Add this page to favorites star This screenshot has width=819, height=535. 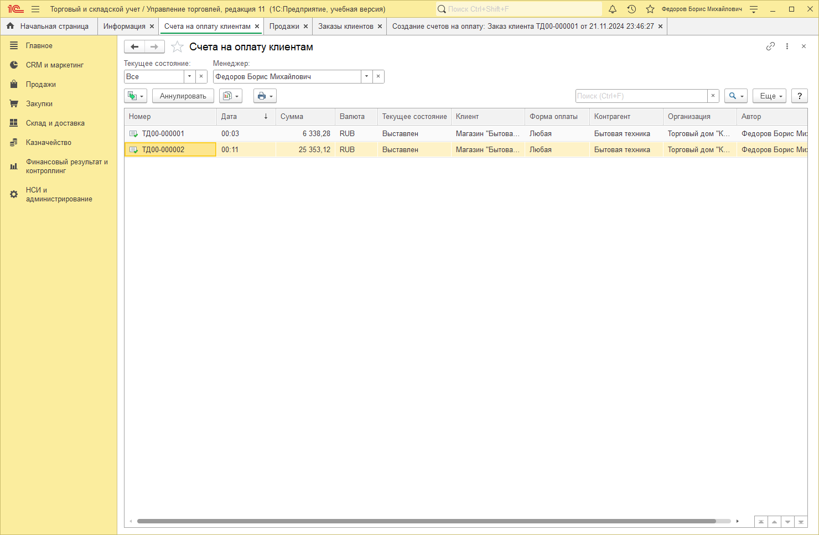click(x=177, y=46)
